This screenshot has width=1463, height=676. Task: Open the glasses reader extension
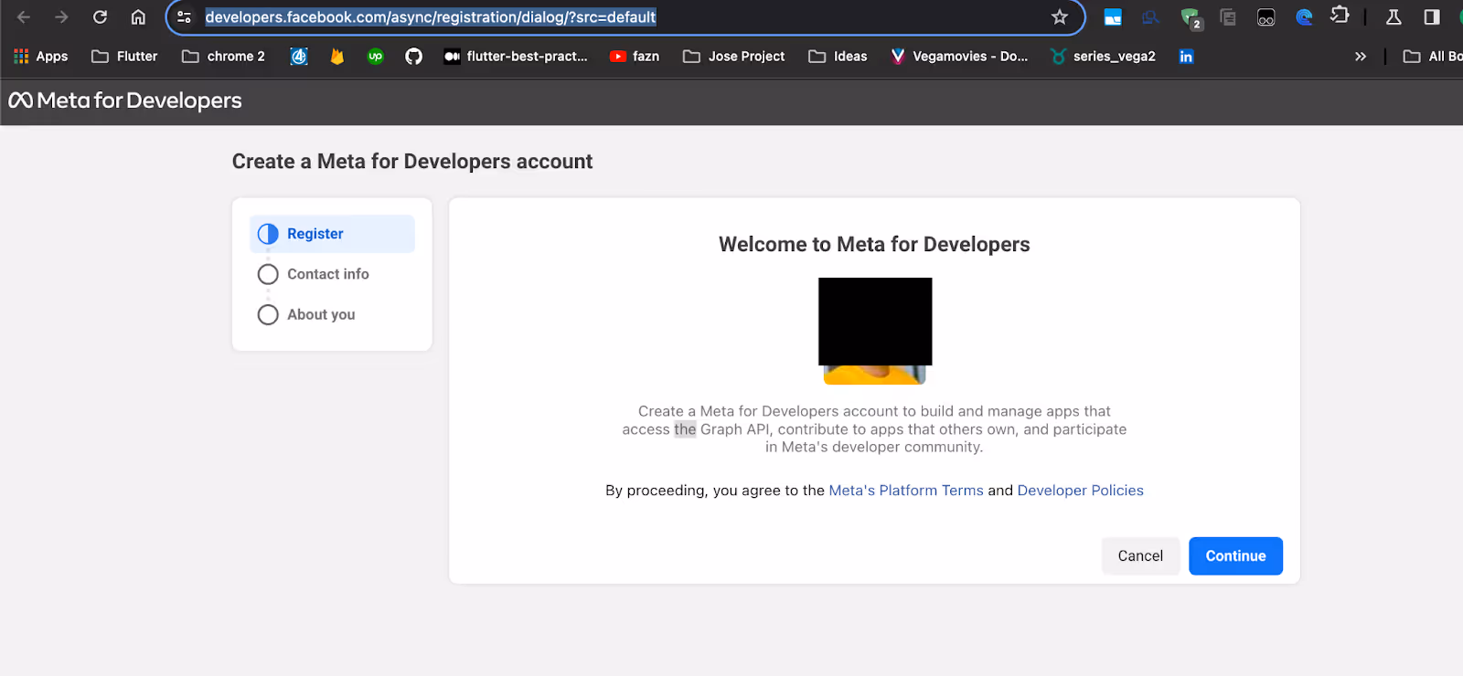[1266, 16]
